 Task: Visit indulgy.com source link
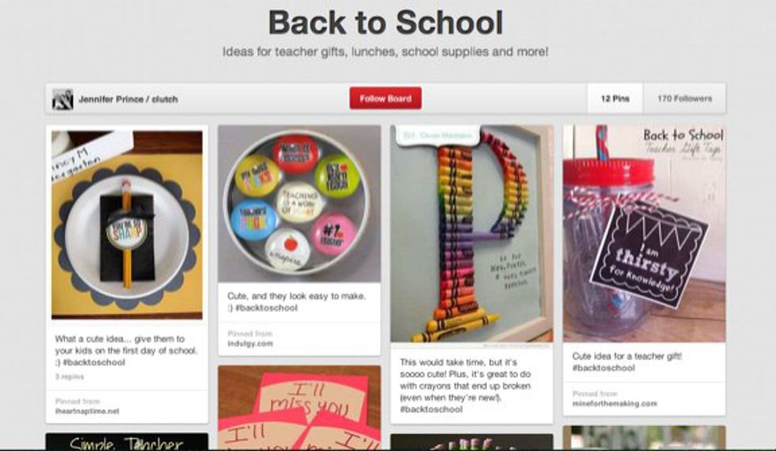point(250,343)
